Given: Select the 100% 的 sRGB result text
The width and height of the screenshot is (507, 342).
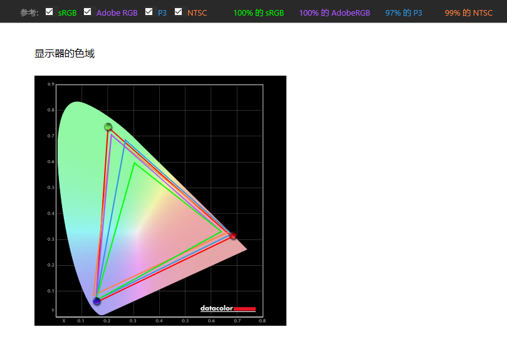Looking at the screenshot, I should click(x=258, y=13).
